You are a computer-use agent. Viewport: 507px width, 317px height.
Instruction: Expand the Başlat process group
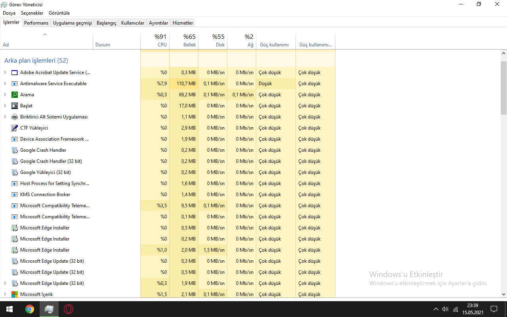click(5, 106)
